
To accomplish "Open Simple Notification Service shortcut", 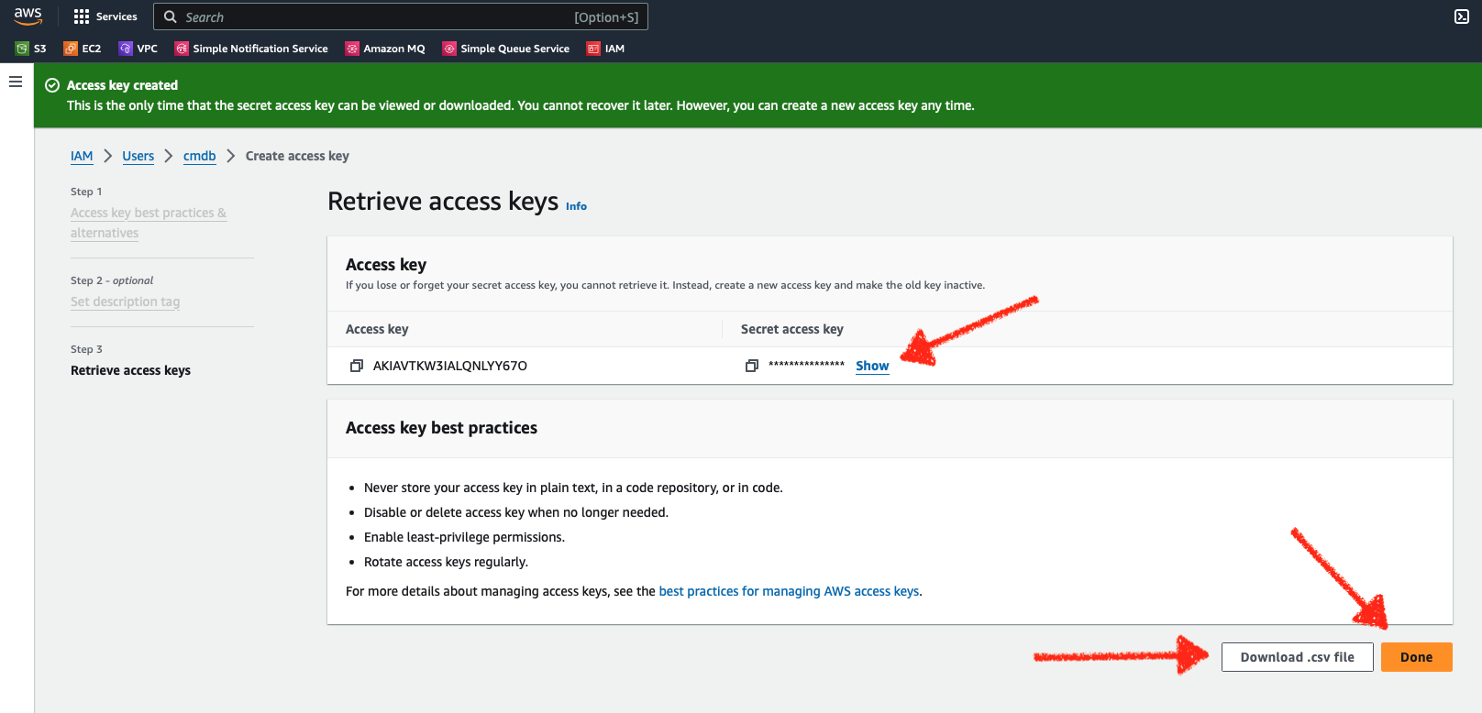I will (251, 49).
